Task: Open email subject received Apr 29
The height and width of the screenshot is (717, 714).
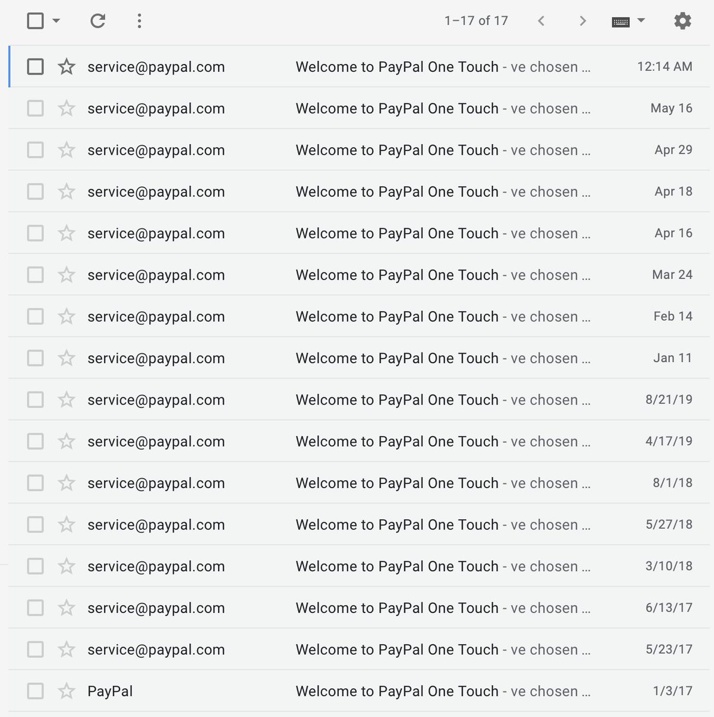Action: click(397, 150)
